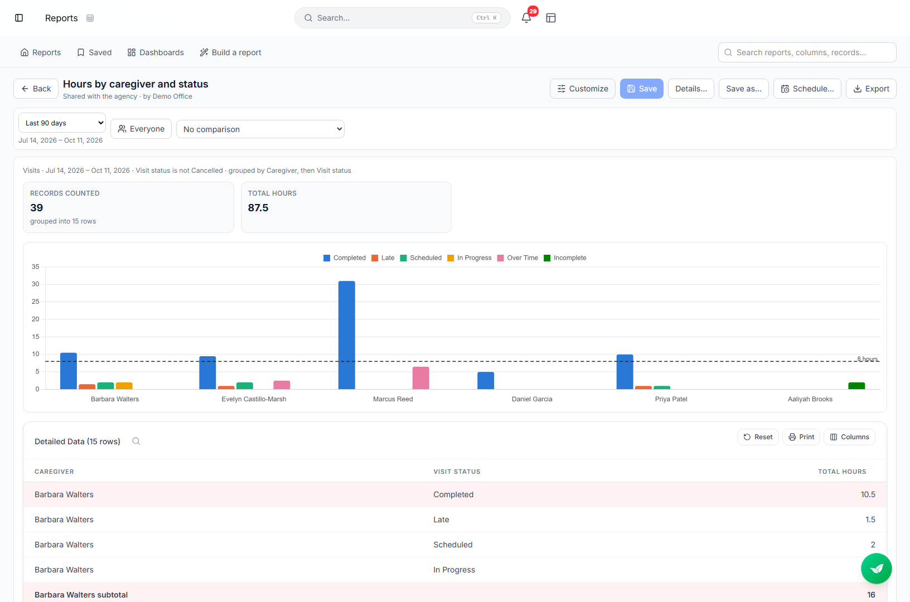Open Build a report tab
Screen dimensions: 910x602
(x=231, y=52)
